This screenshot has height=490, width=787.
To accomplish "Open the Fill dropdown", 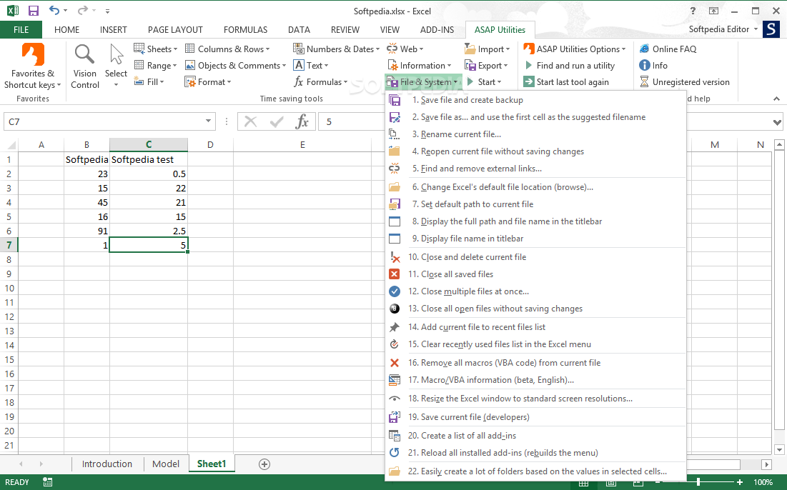I will (149, 81).
